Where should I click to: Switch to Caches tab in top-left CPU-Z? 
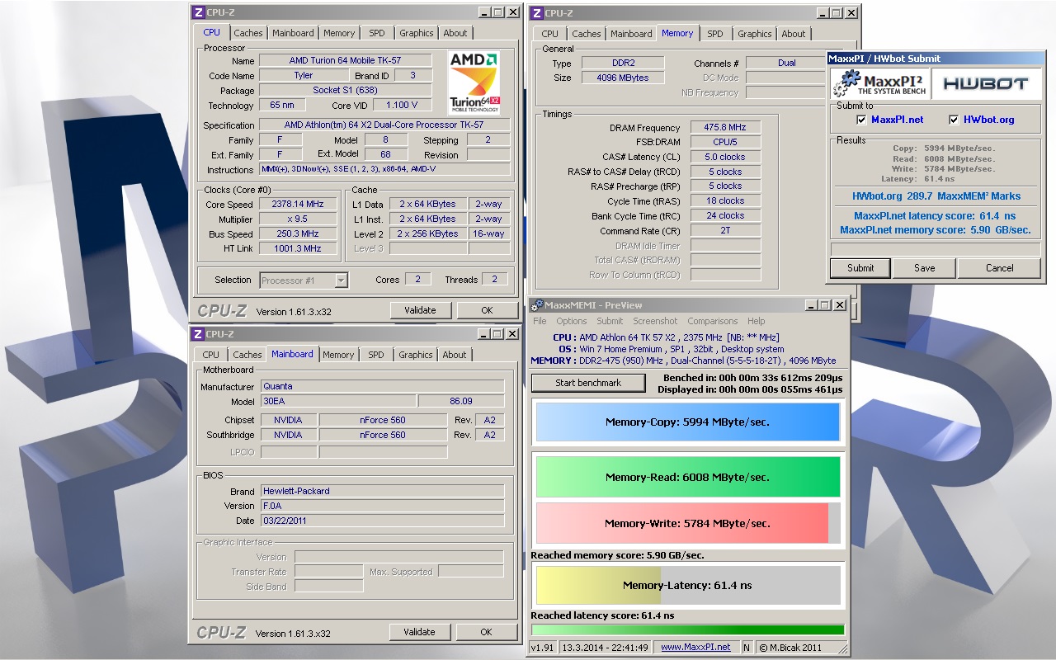(247, 33)
